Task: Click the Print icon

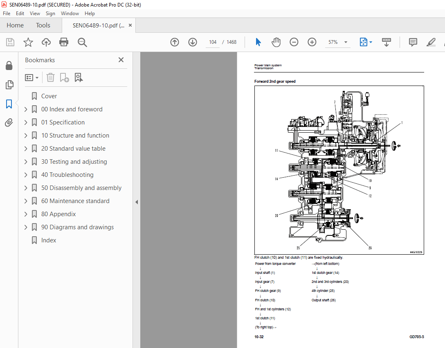Action: (x=64, y=42)
